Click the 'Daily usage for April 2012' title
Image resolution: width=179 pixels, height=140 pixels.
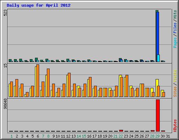tap(38, 5)
